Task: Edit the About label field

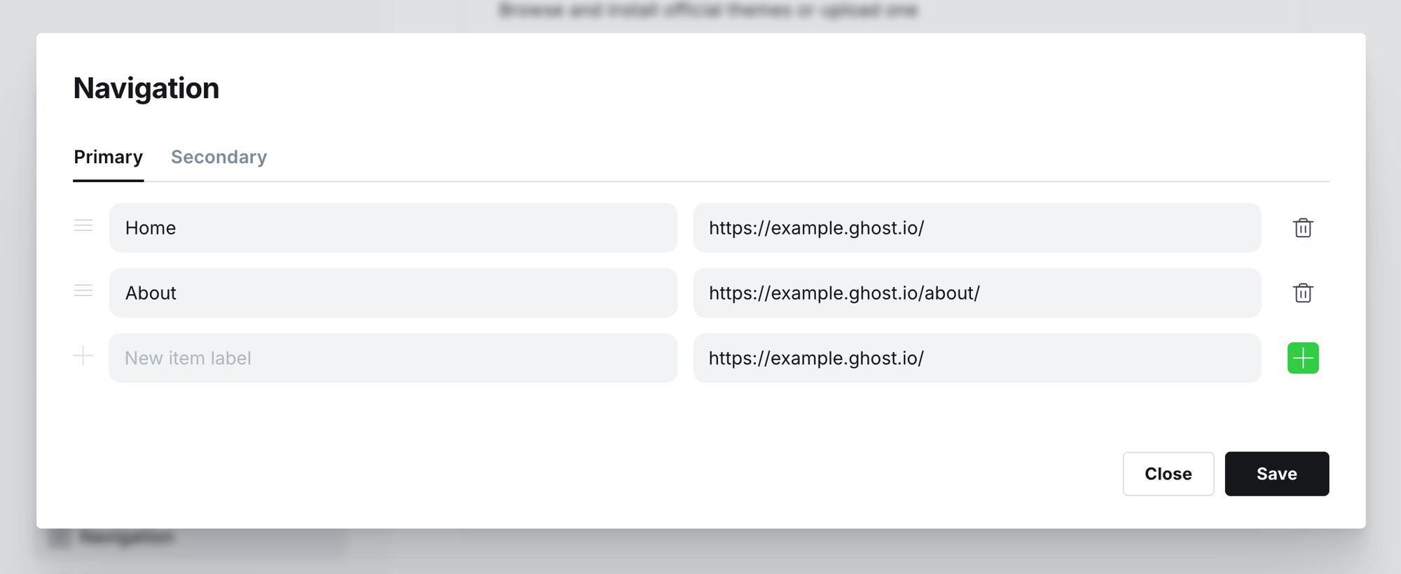Action: (x=393, y=293)
